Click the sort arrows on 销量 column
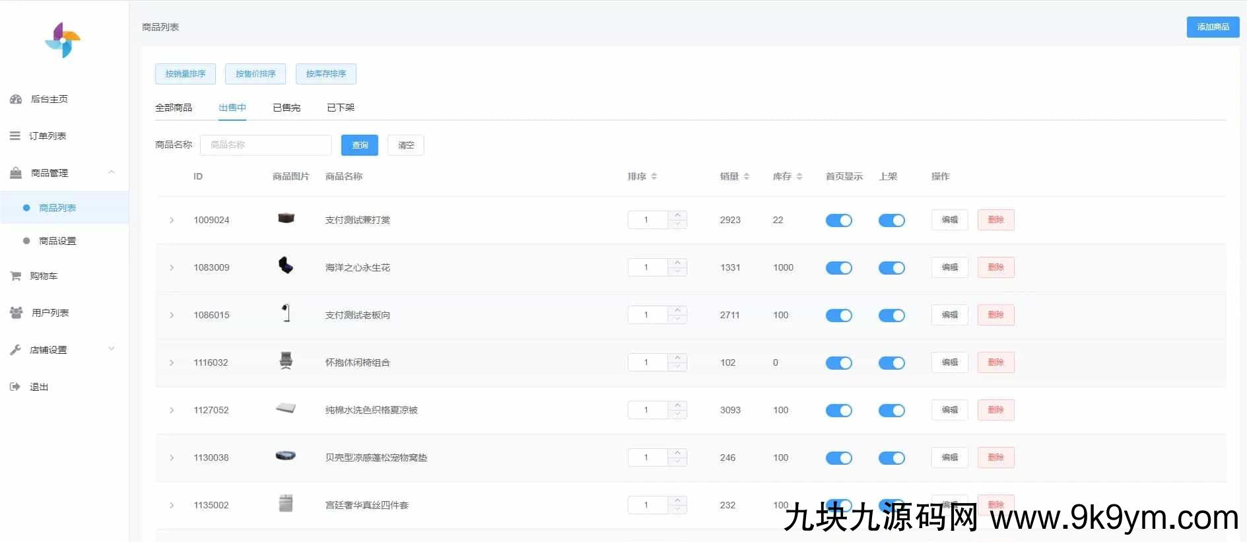Viewport: 1247px width, 542px height. (x=747, y=176)
